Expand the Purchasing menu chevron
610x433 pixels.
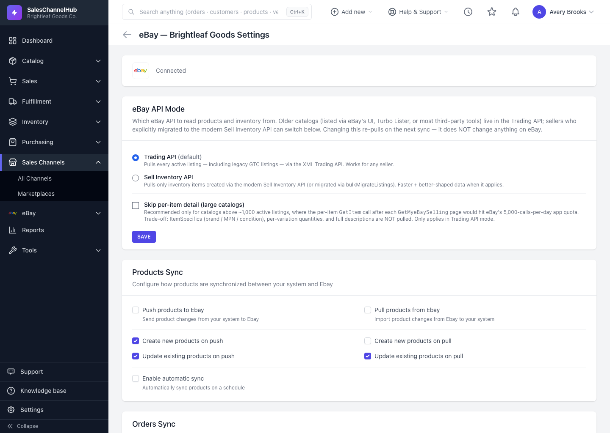pyautogui.click(x=98, y=142)
